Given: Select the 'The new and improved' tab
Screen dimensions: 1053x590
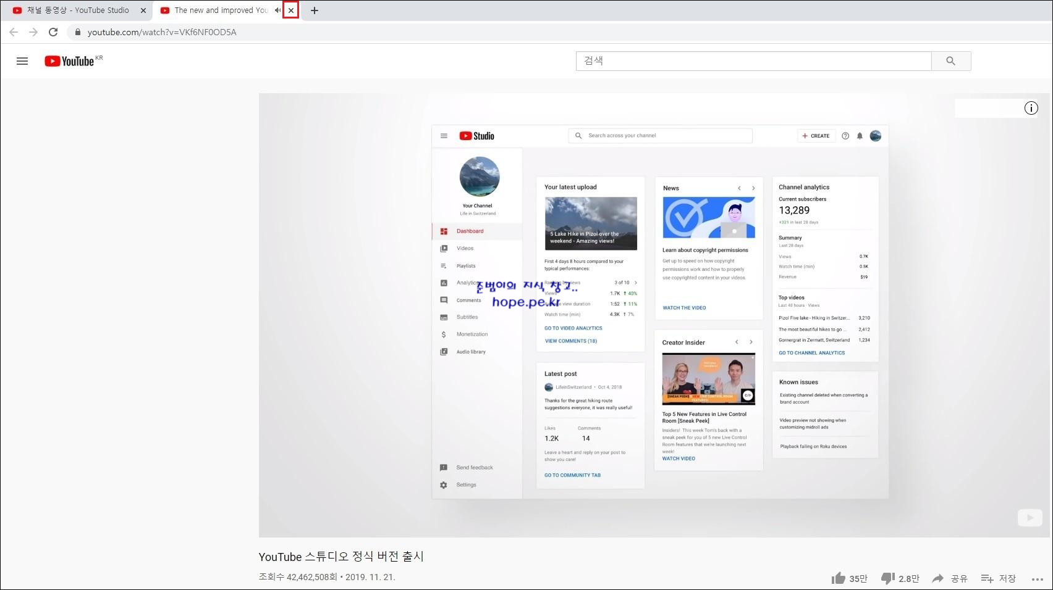Looking at the screenshot, I should point(221,10).
